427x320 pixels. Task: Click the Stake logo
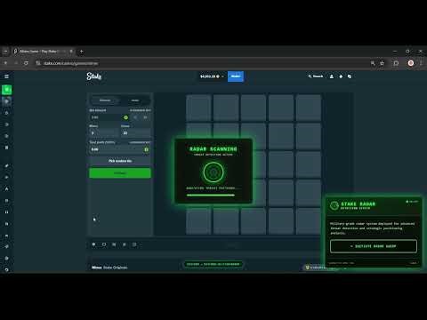pyautogui.click(x=94, y=76)
